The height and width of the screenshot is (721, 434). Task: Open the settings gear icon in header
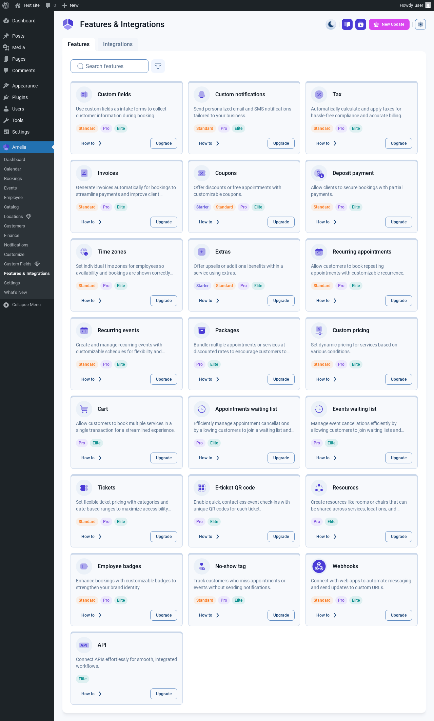(x=420, y=24)
